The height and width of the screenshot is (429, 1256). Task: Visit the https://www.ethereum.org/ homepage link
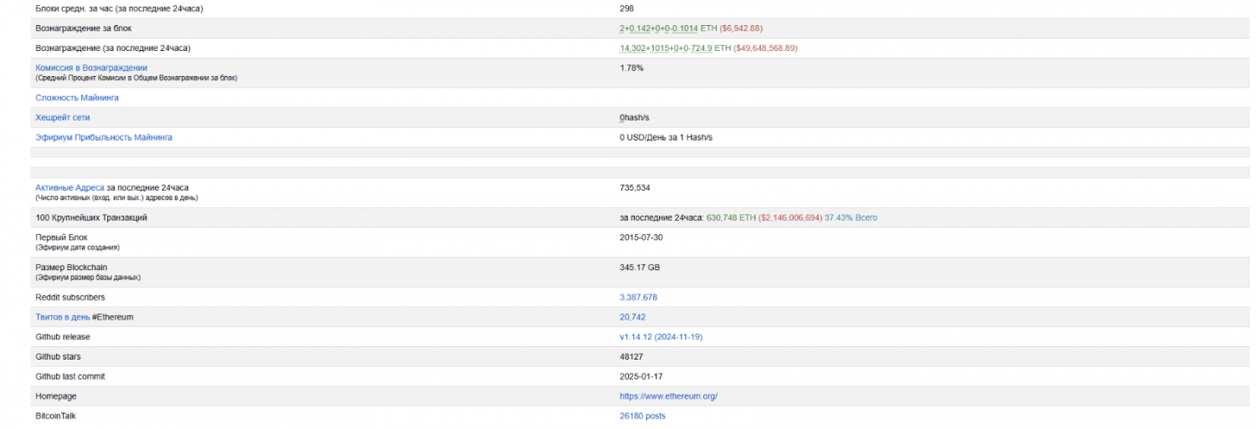(x=668, y=396)
